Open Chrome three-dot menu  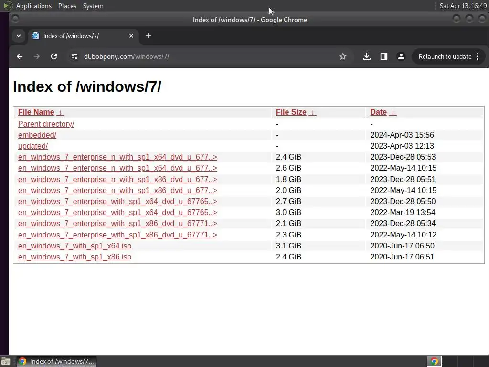pyautogui.click(x=478, y=56)
